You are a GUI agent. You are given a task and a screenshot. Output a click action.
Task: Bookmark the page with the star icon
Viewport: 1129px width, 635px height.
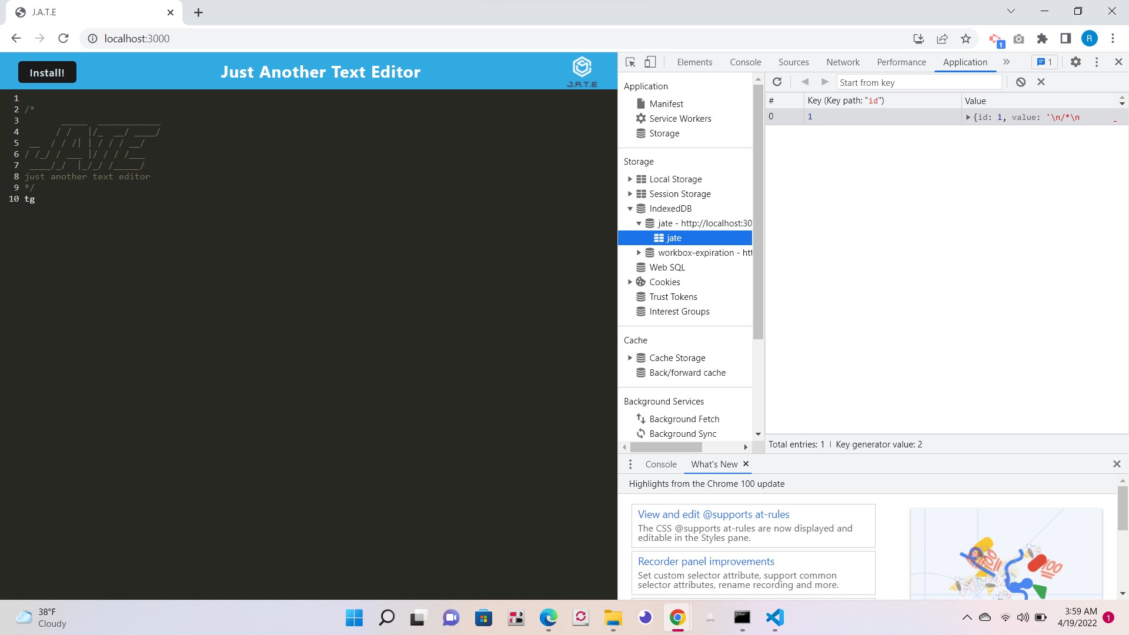tap(965, 38)
